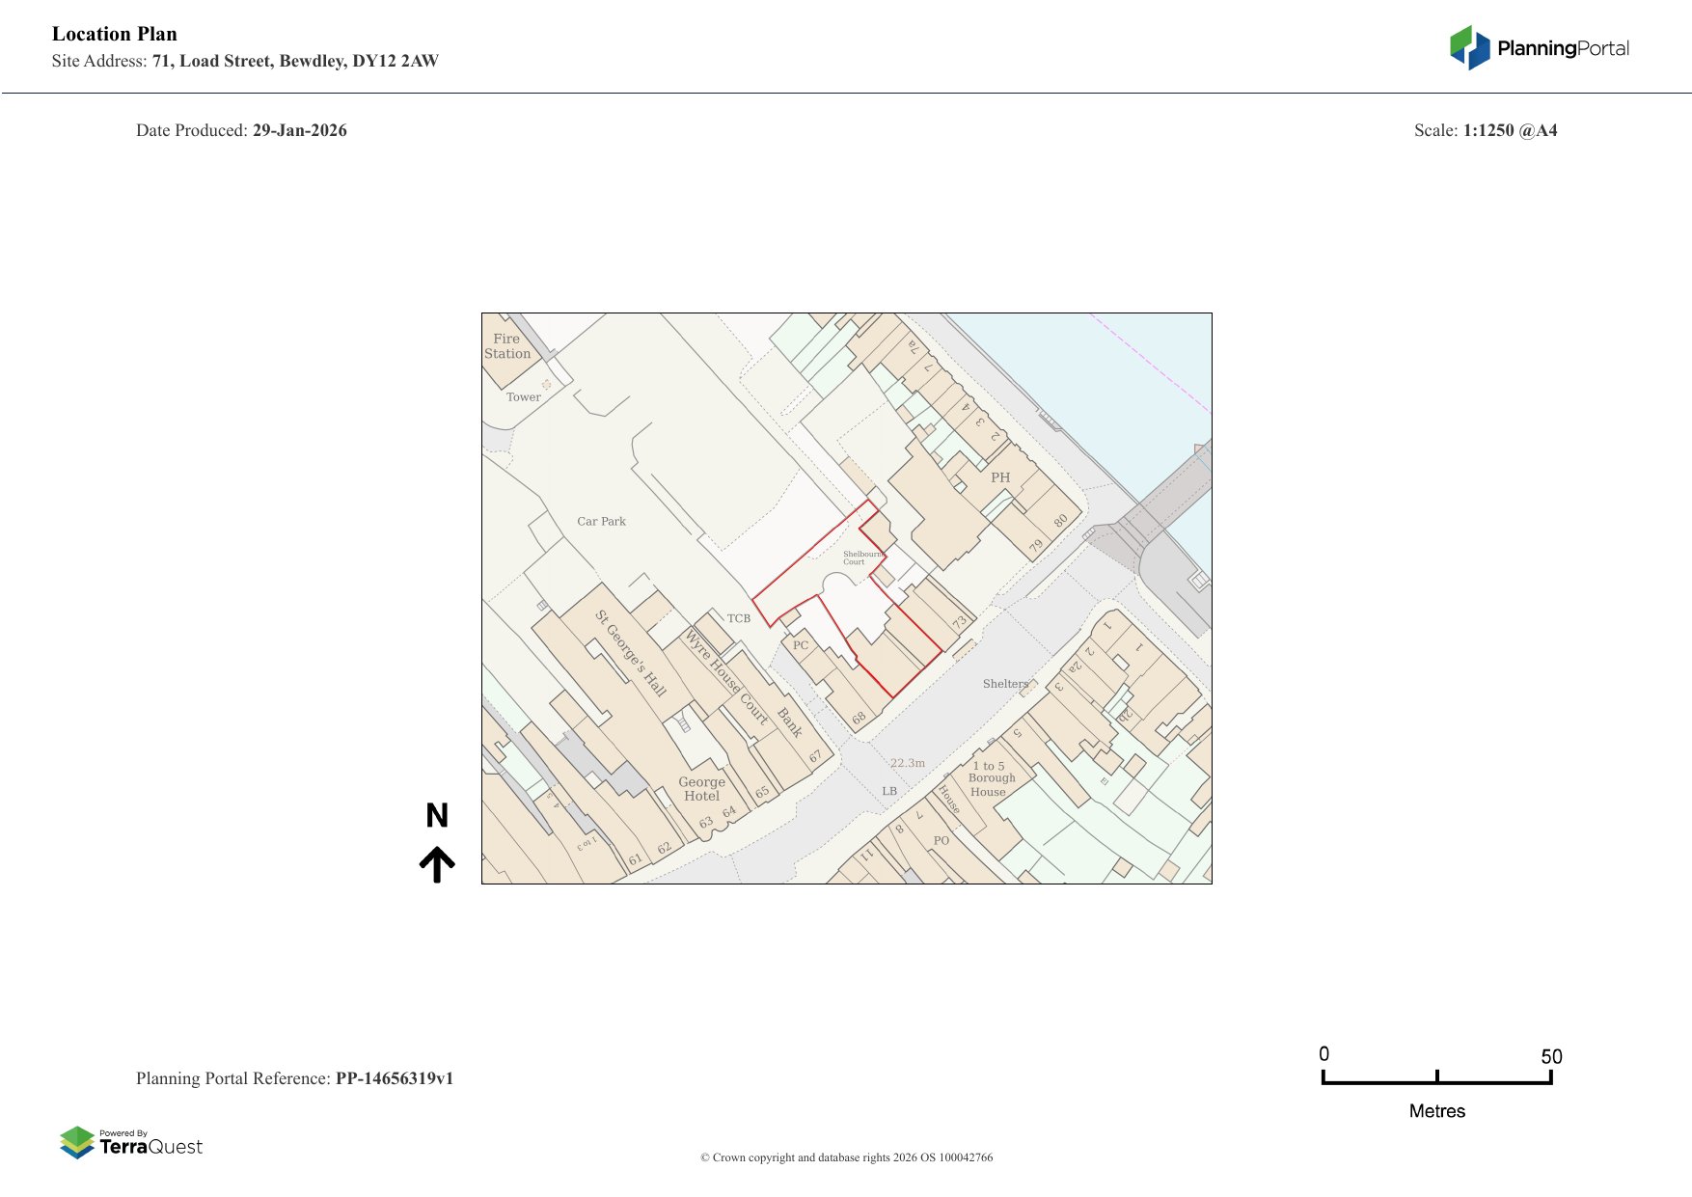Click the Shelbourne Court label inside red boundary
Screen dimensions: 1692x1197
[x=861, y=558]
